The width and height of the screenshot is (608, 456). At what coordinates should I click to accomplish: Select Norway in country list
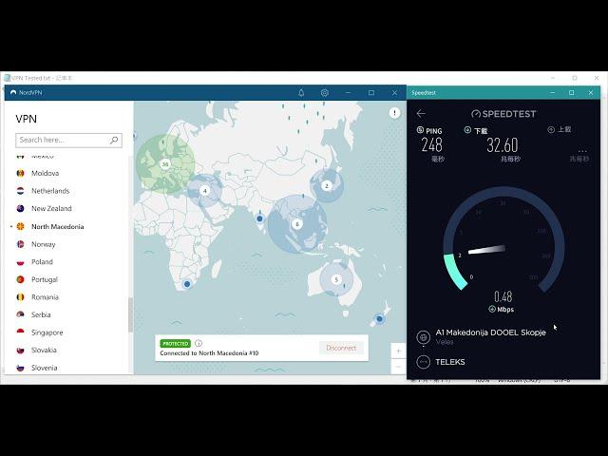43,244
